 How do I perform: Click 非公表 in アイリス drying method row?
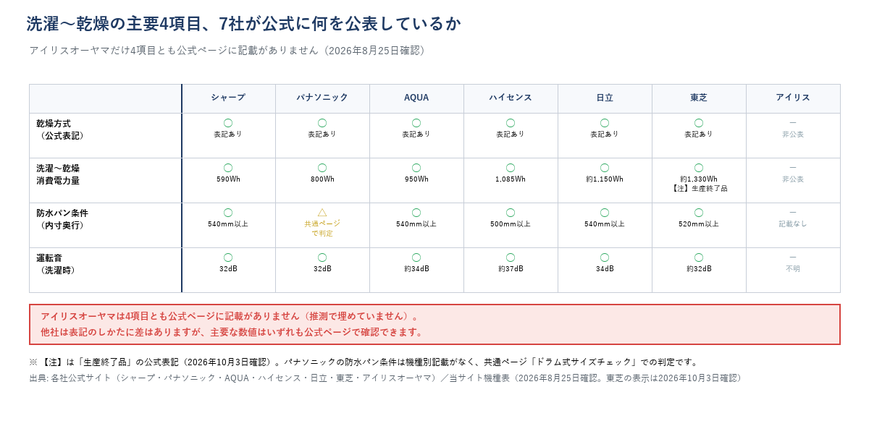pyautogui.click(x=793, y=135)
